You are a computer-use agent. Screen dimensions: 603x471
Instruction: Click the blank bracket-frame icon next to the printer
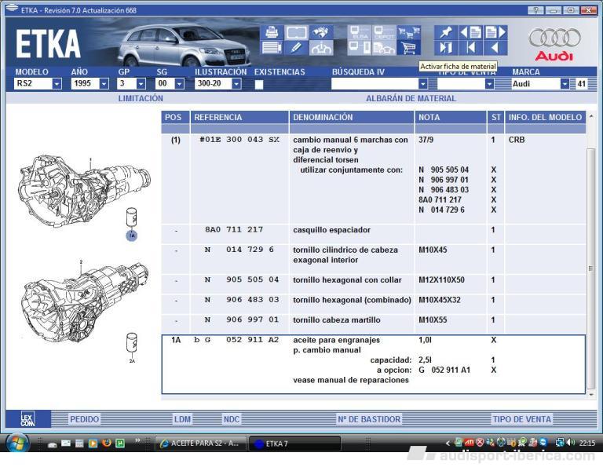coord(296,32)
